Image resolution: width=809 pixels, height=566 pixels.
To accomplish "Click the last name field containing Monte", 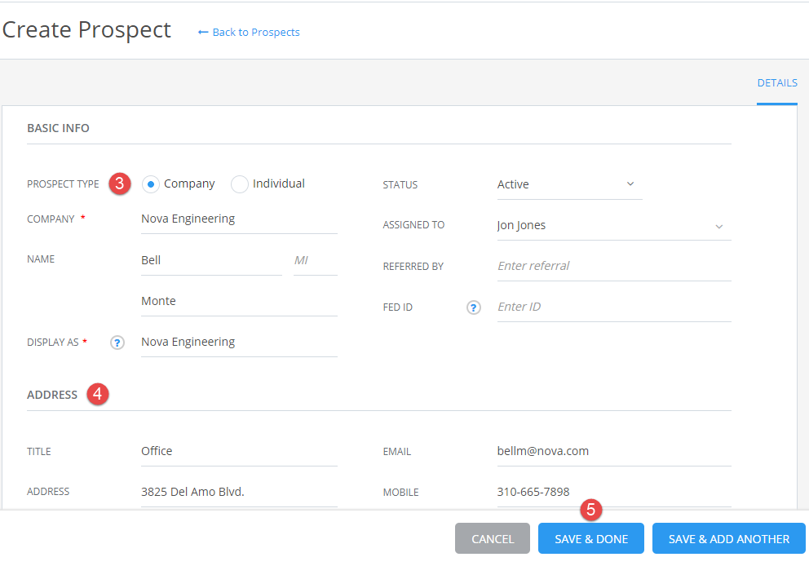I will pyautogui.click(x=239, y=301).
